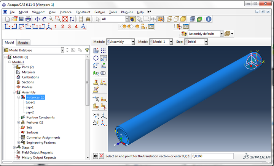Select the Pan View tool
The height and width of the screenshot is (166, 274).
(x=37, y=19)
